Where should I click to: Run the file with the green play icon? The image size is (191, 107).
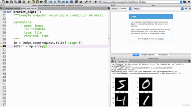[x=29, y=2]
